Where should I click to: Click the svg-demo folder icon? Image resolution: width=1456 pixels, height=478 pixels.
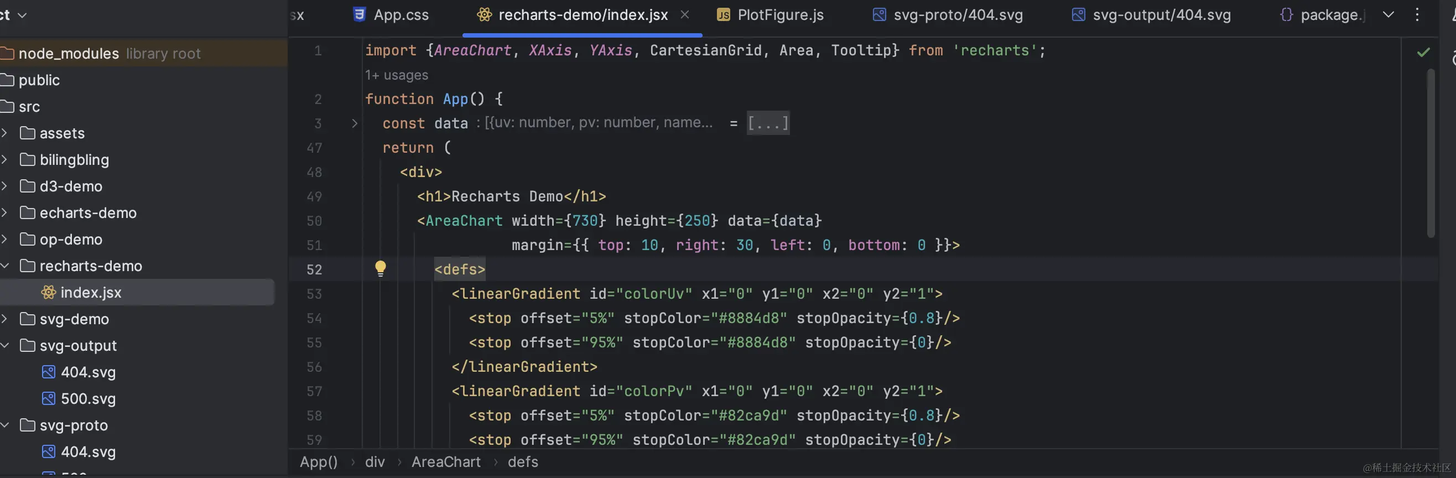click(x=28, y=319)
